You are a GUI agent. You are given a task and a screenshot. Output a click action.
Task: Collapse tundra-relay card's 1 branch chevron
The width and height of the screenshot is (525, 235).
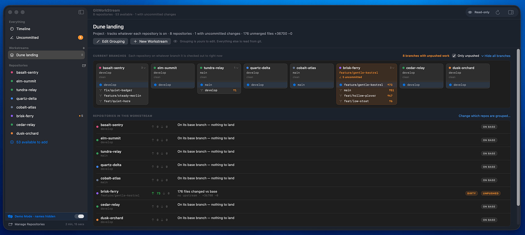[x=236, y=68]
